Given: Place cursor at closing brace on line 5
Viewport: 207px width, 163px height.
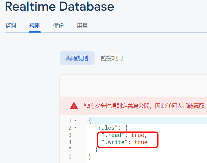Looking at the screenshot, I should click(96, 150).
